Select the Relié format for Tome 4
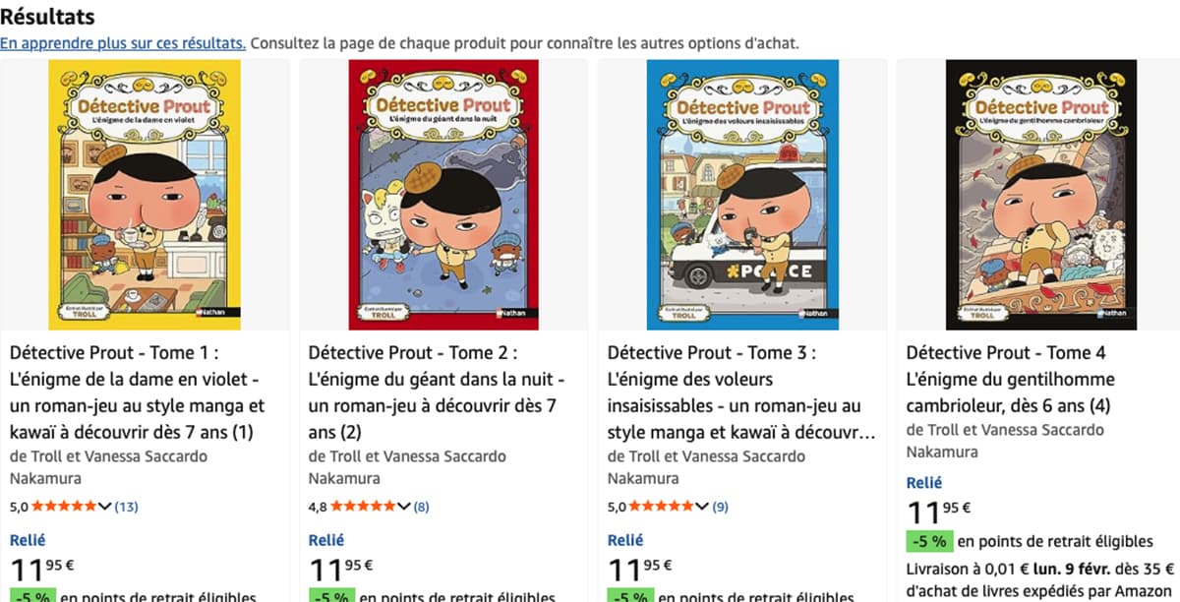The image size is (1180, 602). pos(924,483)
